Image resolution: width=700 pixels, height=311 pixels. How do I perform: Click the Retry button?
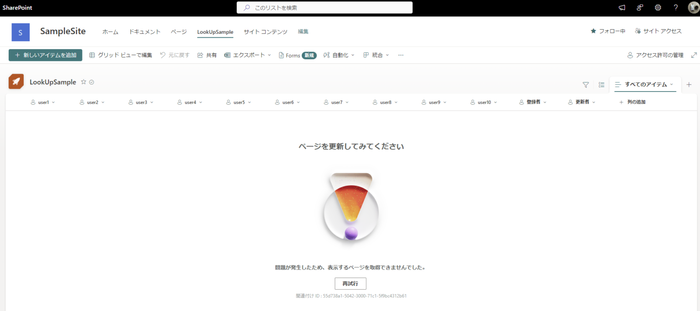[x=350, y=284]
